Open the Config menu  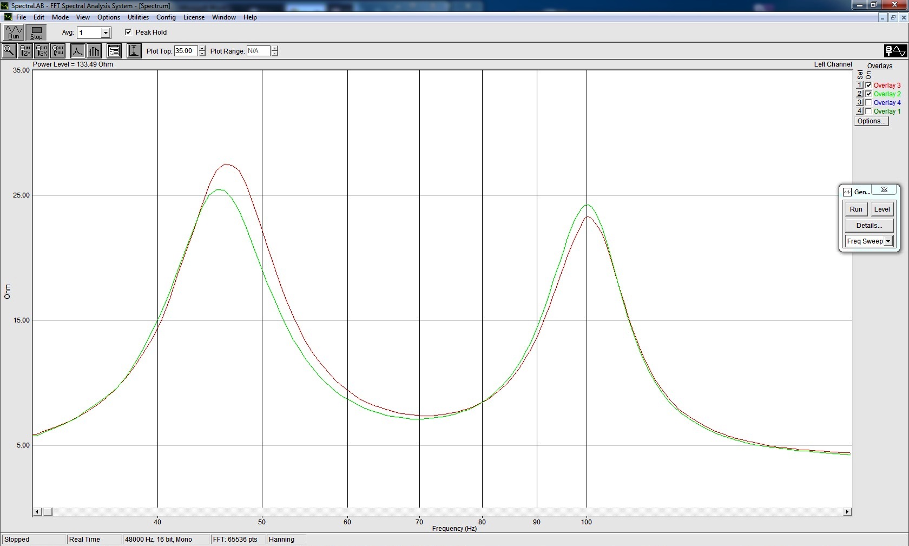click(166, 17)
